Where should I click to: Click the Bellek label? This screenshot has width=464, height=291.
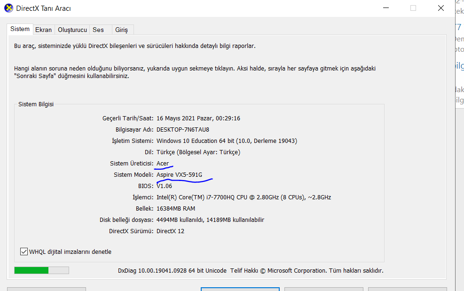pyautogui.click(x=144, y=208)
